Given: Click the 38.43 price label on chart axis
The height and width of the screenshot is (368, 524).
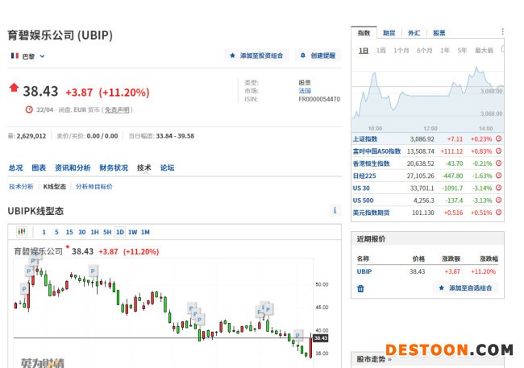Looking at the screenshot, I should pos(321,338).
